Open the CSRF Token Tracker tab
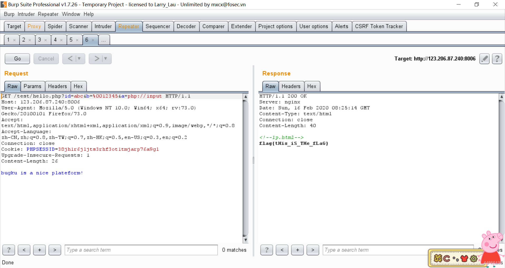This screenshot has height=268, width=505. point(379,26)
